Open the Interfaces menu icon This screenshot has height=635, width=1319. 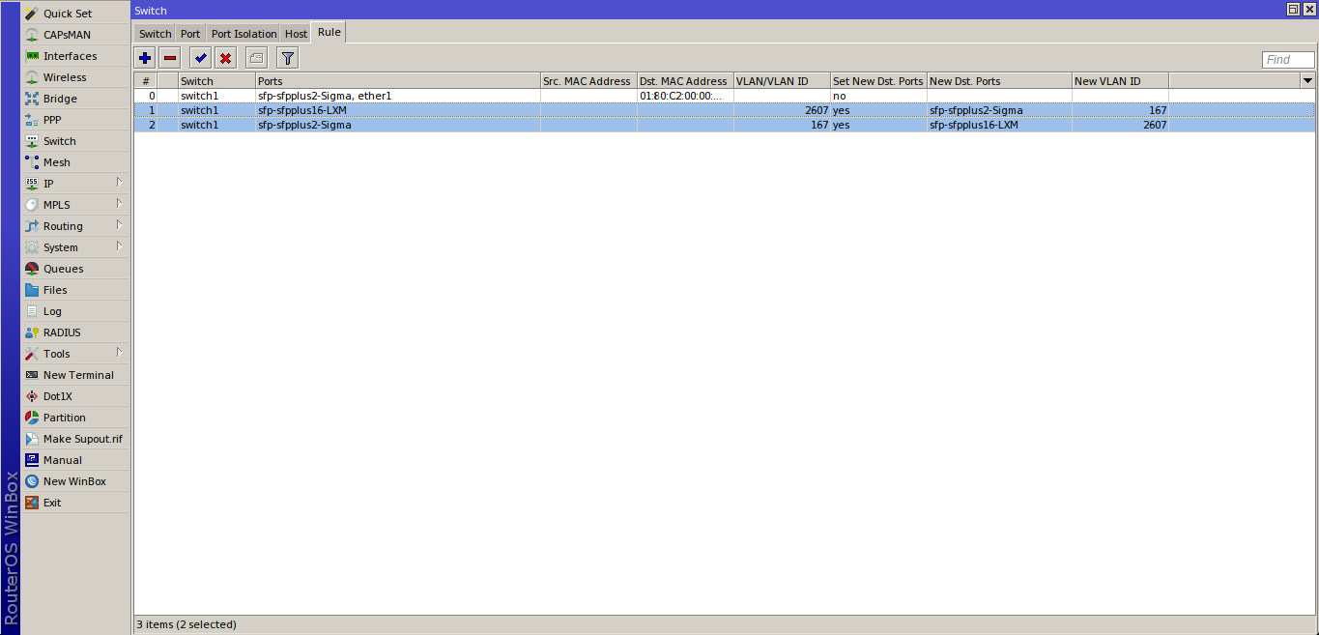click(x=32, y=56)
